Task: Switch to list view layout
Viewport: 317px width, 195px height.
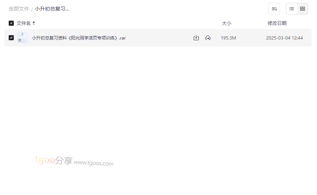Action: (292, 9)
